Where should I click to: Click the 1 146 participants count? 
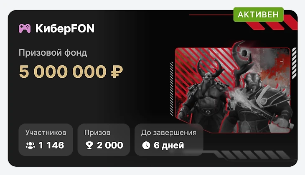pyautogui.click(x=51, y=145)
